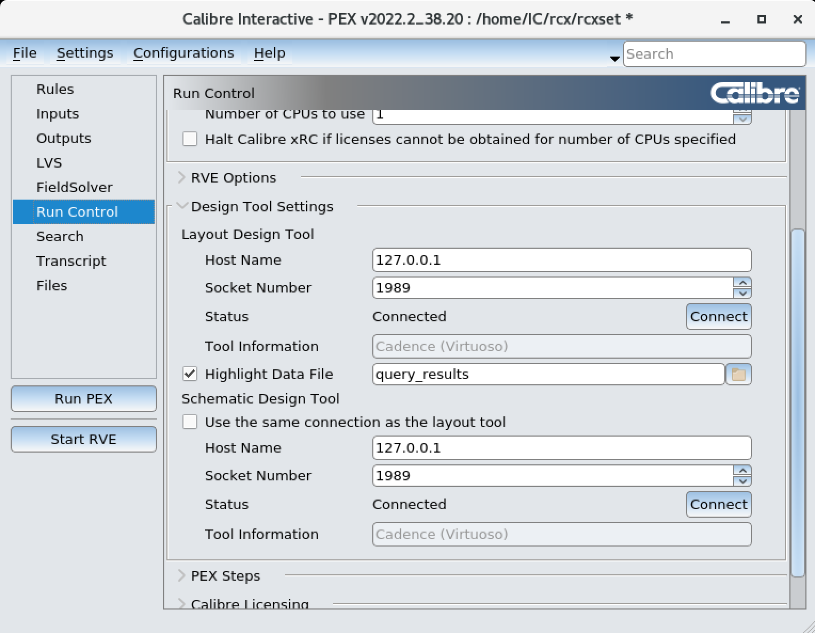The height and width of the screenshot is (633, 815).
Task: Increase the Schematic Socket Number
Action: click(x=742, y=470)
